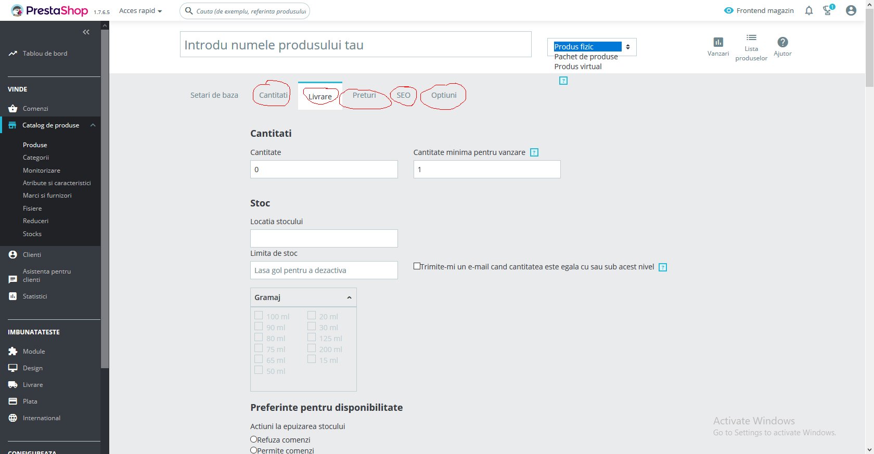Switch to the Preturi tab
Image resolution: width=874 pixels, height=454 pixels.
364,95
